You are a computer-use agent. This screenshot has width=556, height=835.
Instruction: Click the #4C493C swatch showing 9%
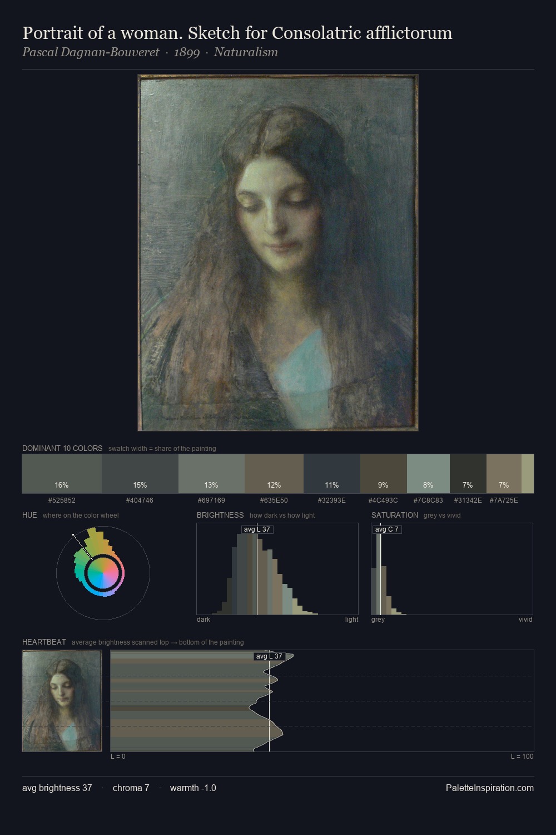(x=384, y=474)
